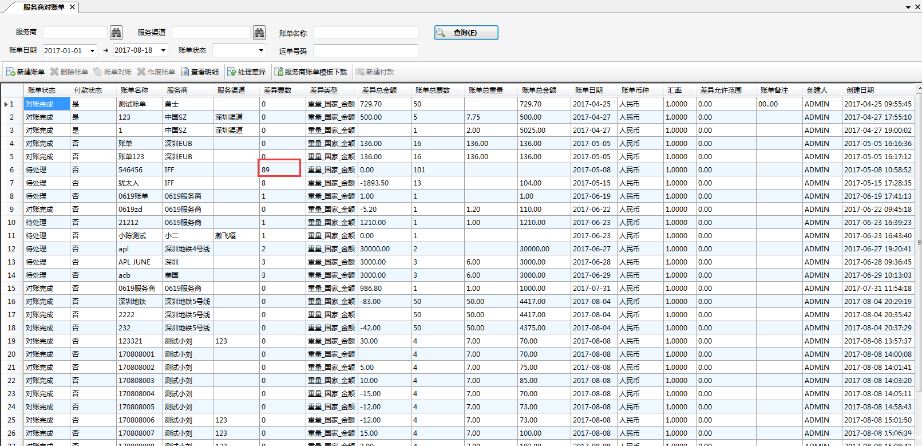922x446 pixels.
Task: Expand the start date 2017-01-01 dropdown
Action: 92,51
